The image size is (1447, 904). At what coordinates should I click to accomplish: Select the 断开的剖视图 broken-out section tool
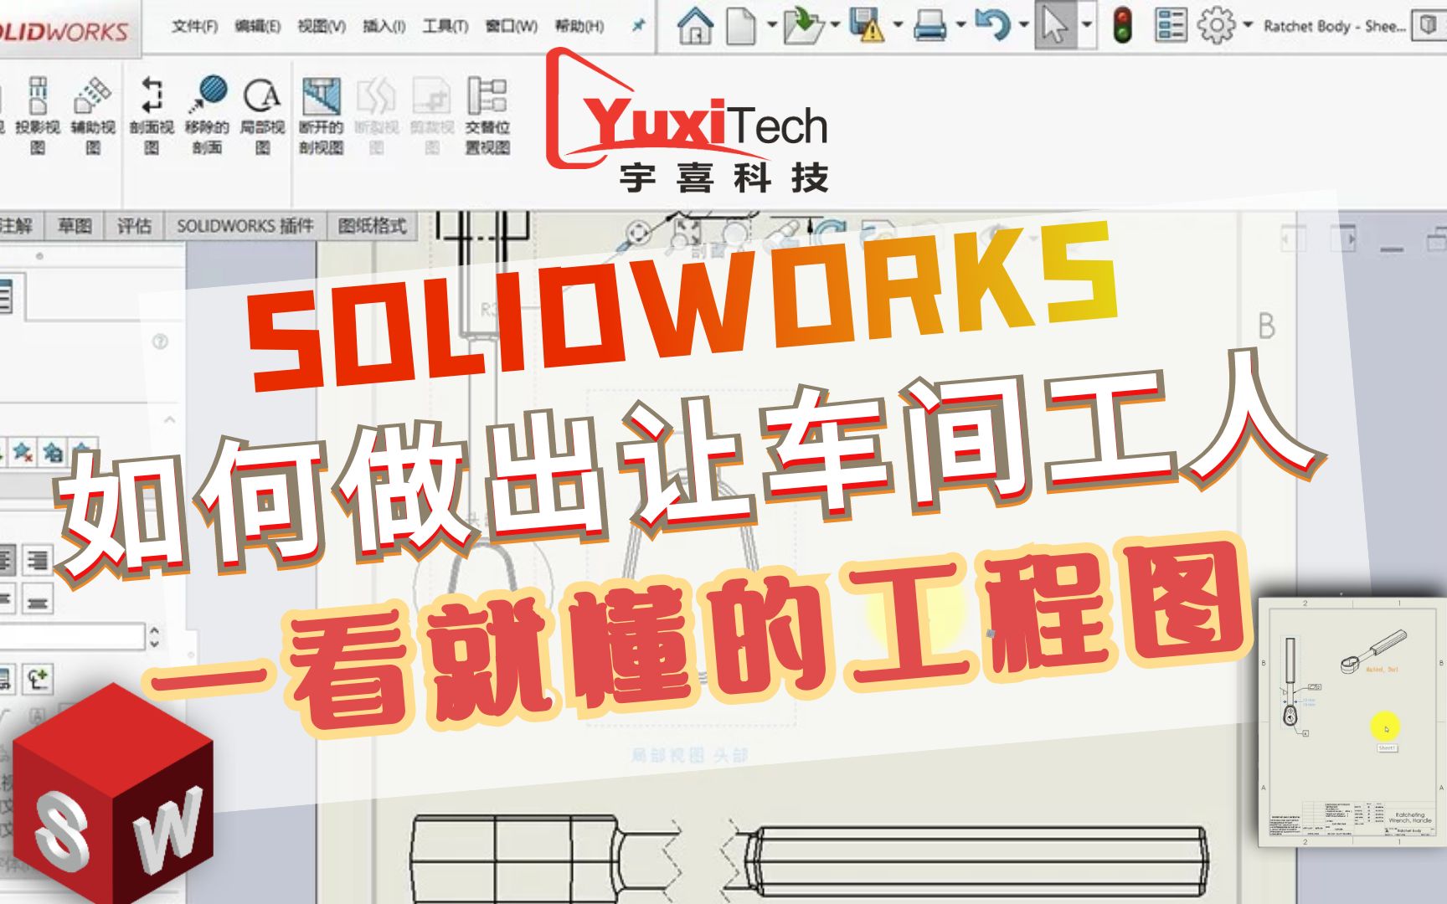click(x=322, y=116)
